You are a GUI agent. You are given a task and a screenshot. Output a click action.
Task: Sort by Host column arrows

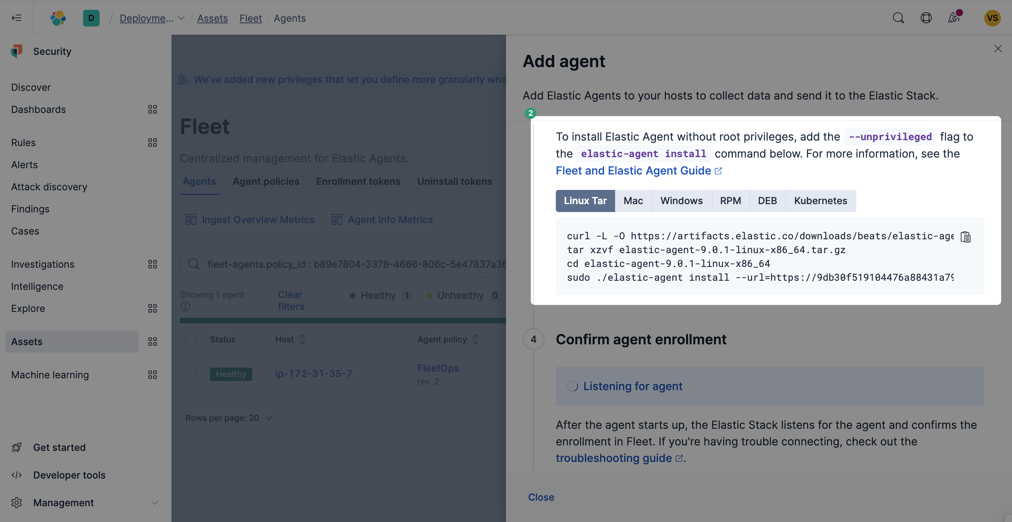(302, 339)
